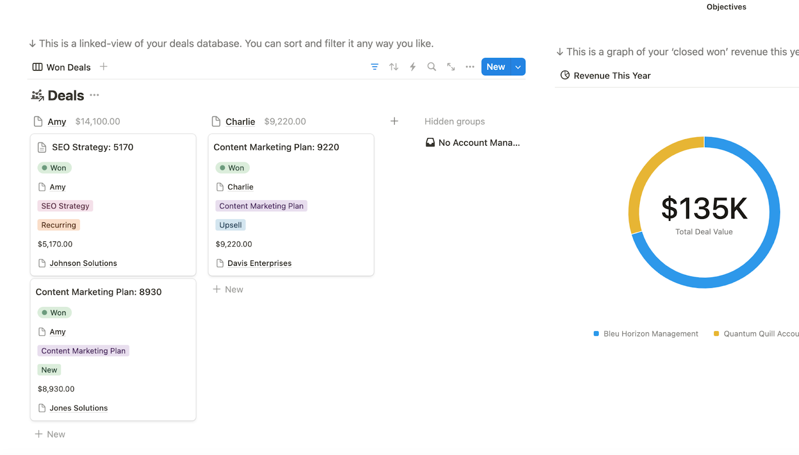Viewport: 799px width, 455px height.
Task: Click the blue New button
Action: [x=496, y=67]
